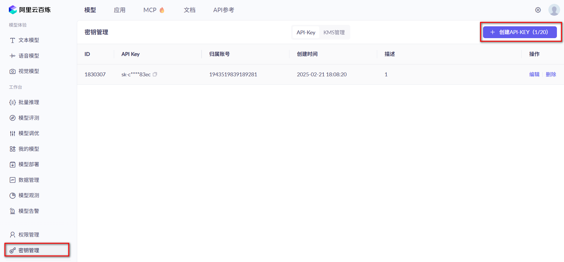Click the 语音模型 waveform icon

click(12, 56)
